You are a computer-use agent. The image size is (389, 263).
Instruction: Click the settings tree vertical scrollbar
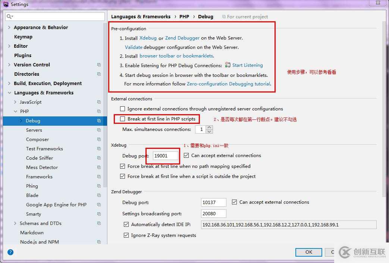(105, 106)
